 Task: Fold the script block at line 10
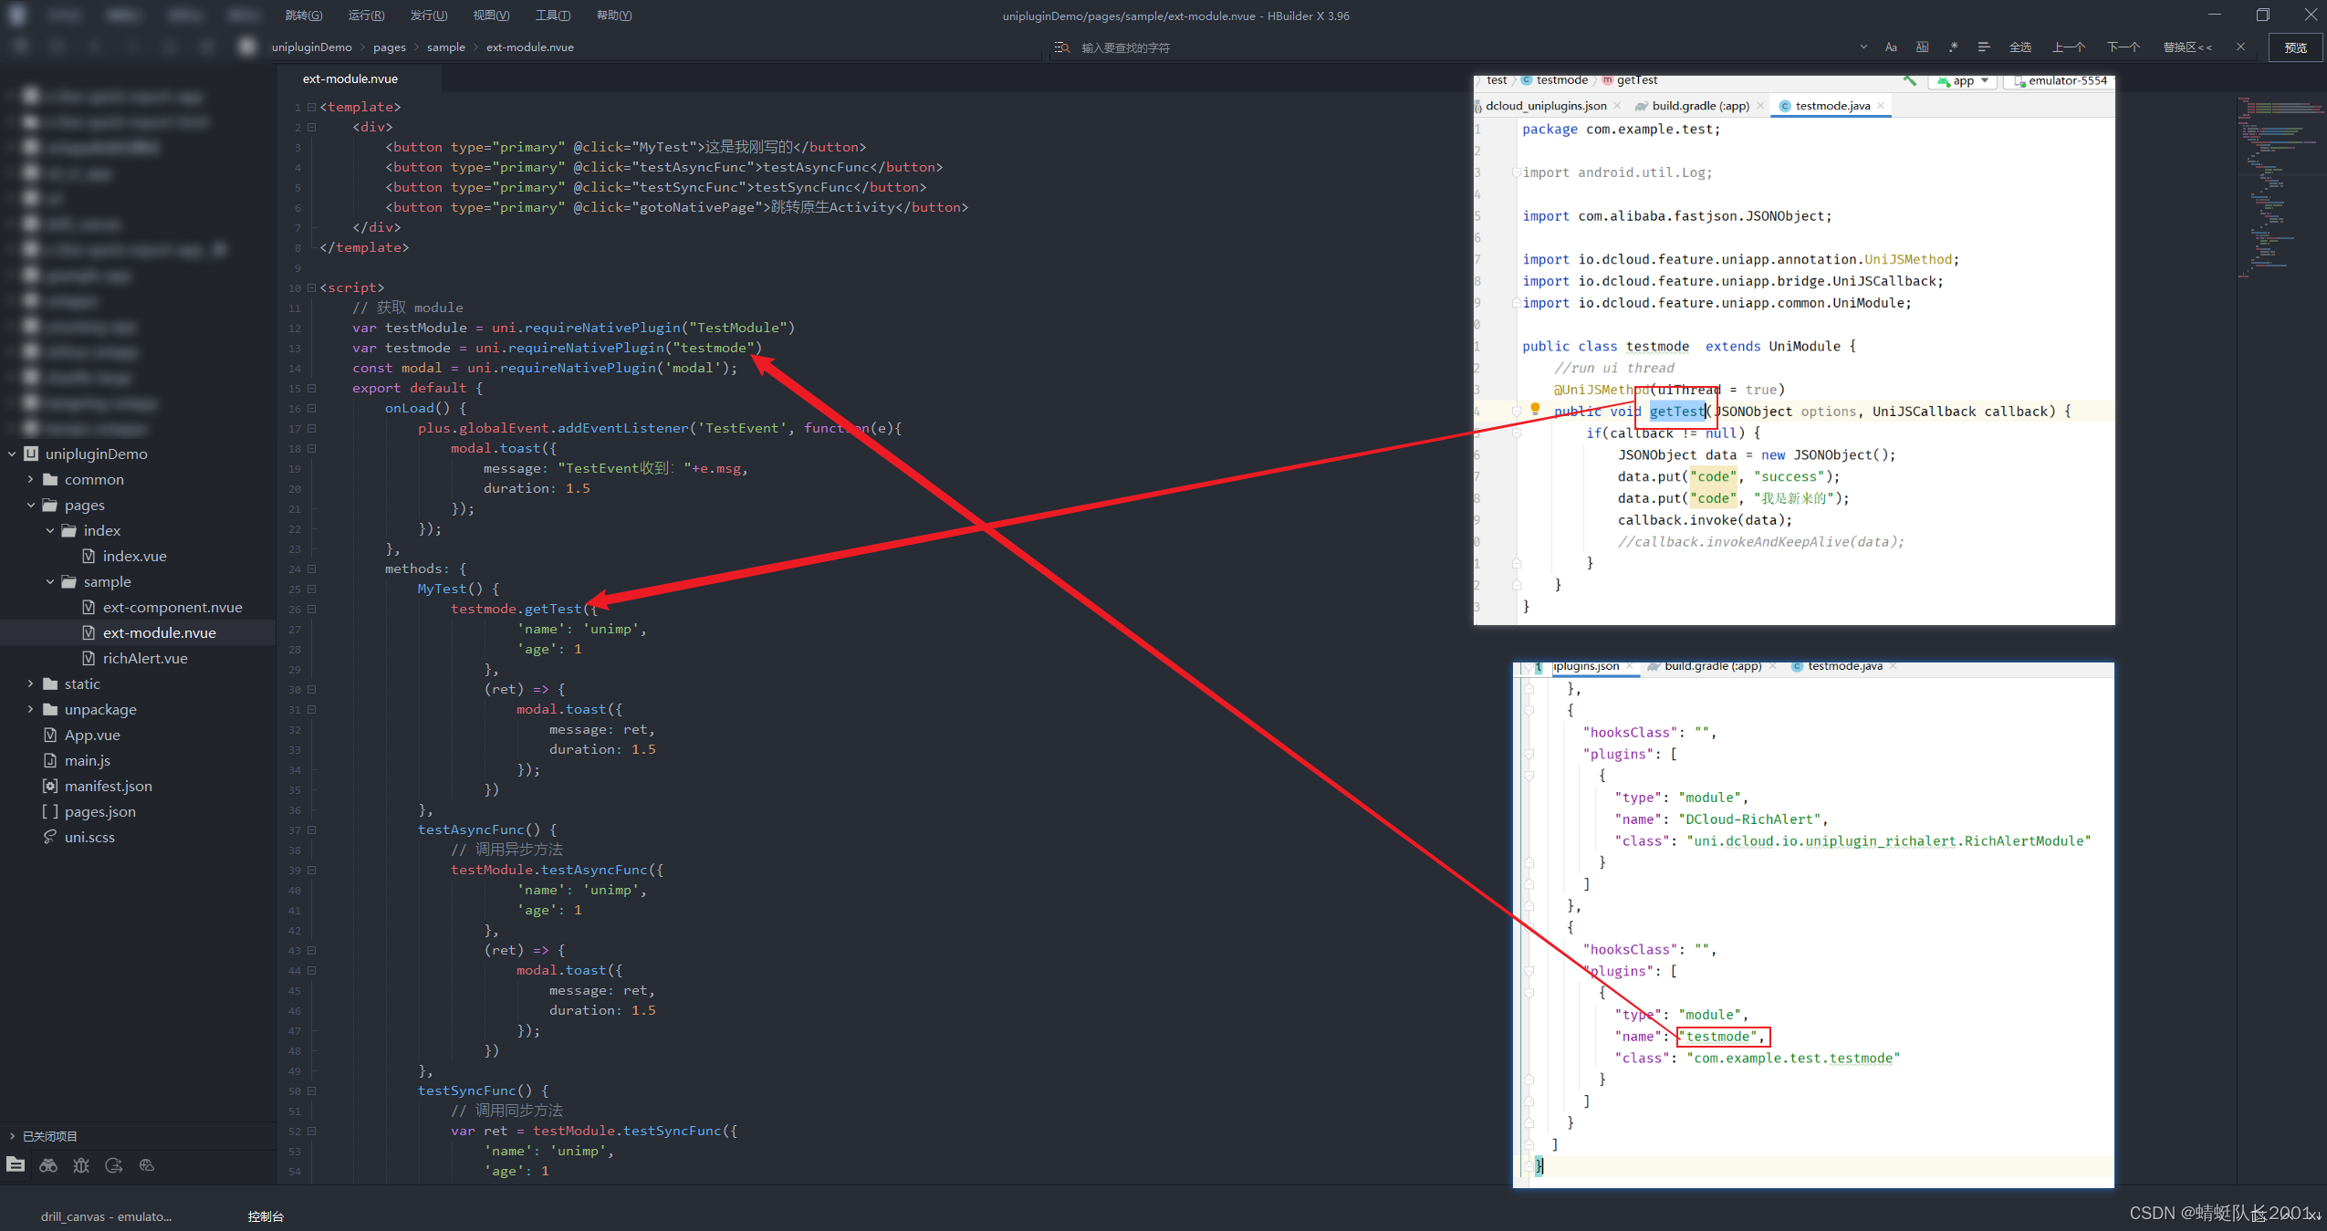pos(311,287)
